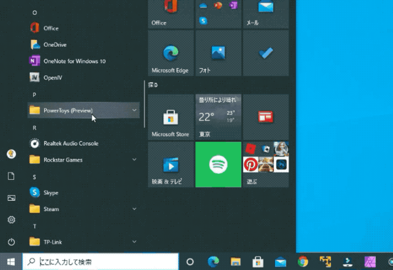The width and height of the screenshot is (393, 270).
Task: Open Google Chrome from the taskbar
Action: pyautogui.click(x=303, y=262)
